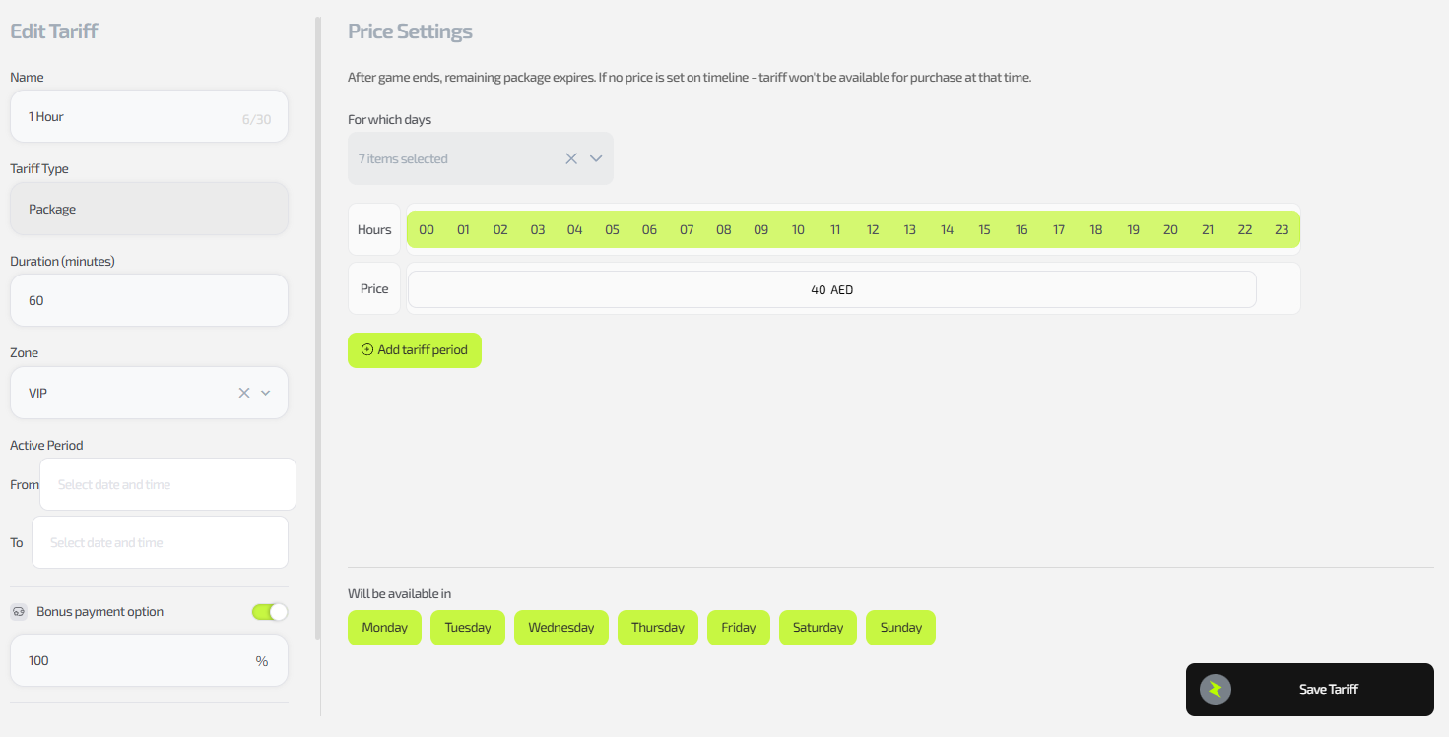1449x737 pixels.
Task: Clear the 7 selected days
Action: tap(571, 158)
